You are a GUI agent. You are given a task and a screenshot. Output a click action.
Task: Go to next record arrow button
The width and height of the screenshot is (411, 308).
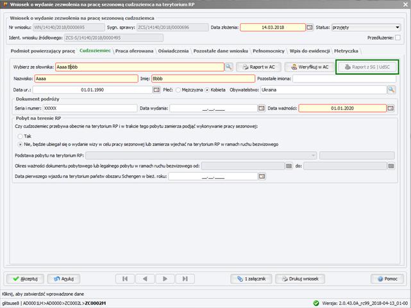165,279
